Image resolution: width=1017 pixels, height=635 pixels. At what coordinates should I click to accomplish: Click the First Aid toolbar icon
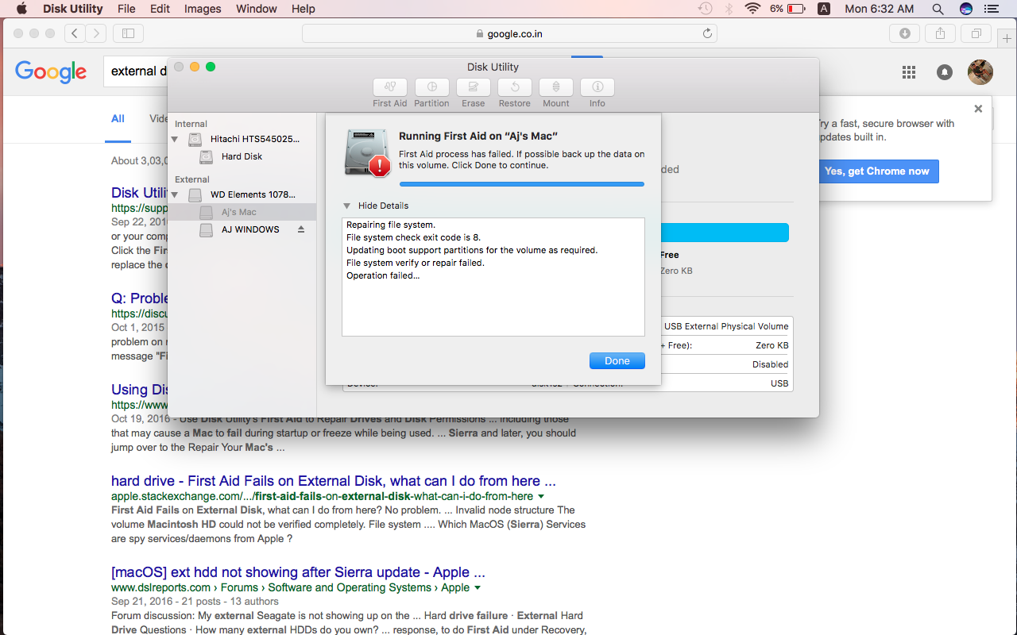click(x=390, y=87)
